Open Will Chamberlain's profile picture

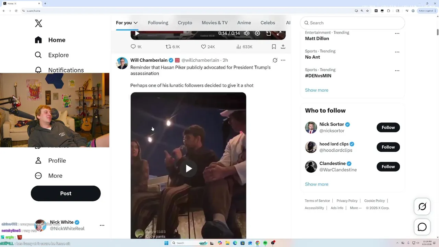[x=122, y=63]
